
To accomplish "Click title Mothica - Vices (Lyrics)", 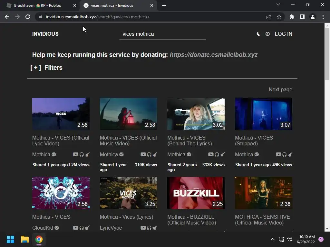I will pyautogui.click(x=126, y=217).
